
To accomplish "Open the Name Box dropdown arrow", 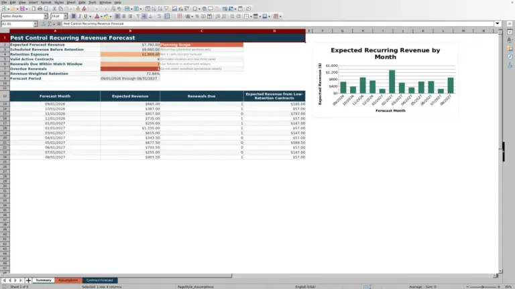I will click(36, 24).
